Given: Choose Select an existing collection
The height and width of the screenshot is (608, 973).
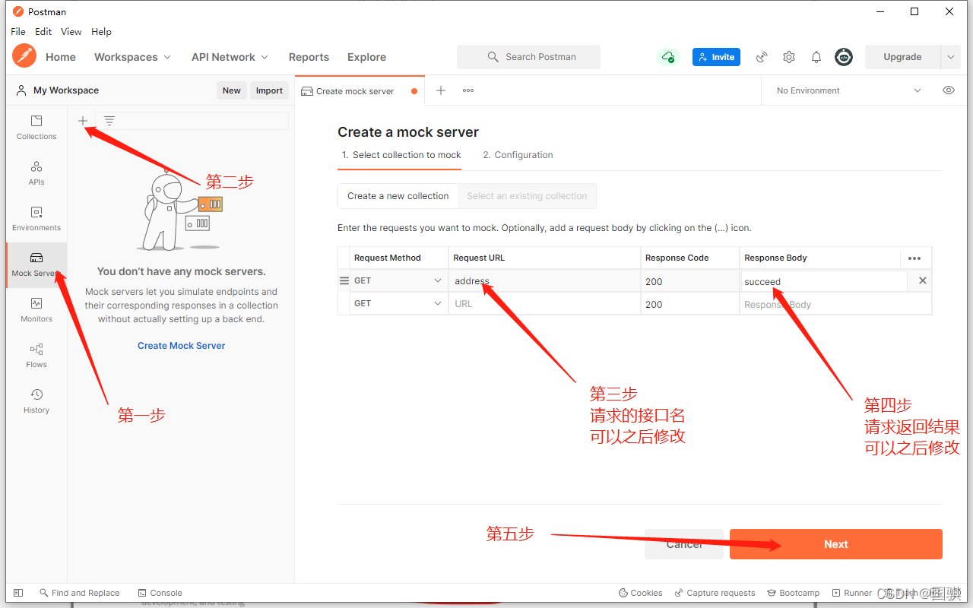Looking at the screenshot, I should click(x=527, y=196).
